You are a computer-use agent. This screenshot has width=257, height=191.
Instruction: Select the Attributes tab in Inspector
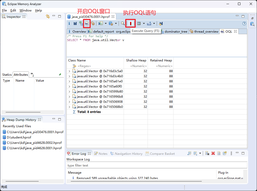click(x=21, y=74)
